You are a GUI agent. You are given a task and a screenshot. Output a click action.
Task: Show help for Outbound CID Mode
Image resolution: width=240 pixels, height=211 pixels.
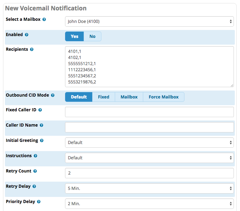click(53, 95)
